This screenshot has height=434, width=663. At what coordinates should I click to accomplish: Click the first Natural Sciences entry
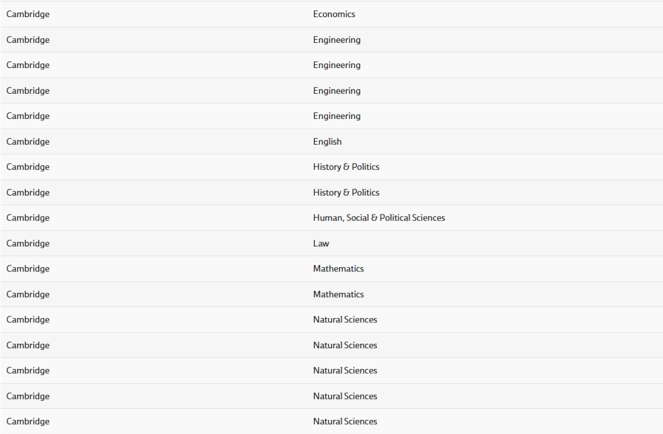pyautogui.click(x=345, y=319)
